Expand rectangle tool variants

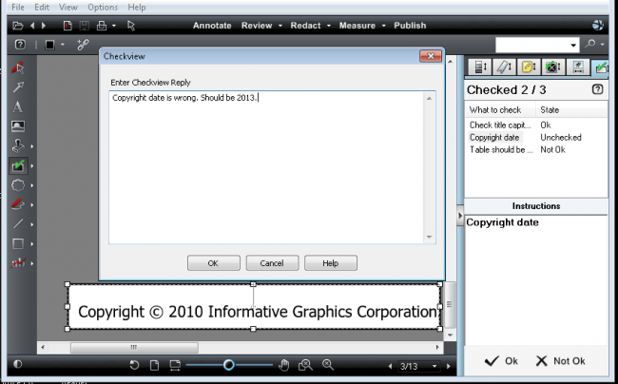(x=32, y=243)
